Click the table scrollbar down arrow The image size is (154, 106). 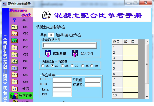147,97
